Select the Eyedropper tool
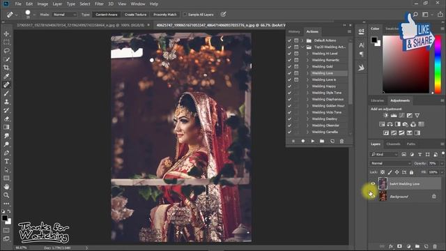 click(x=6, y=76)
